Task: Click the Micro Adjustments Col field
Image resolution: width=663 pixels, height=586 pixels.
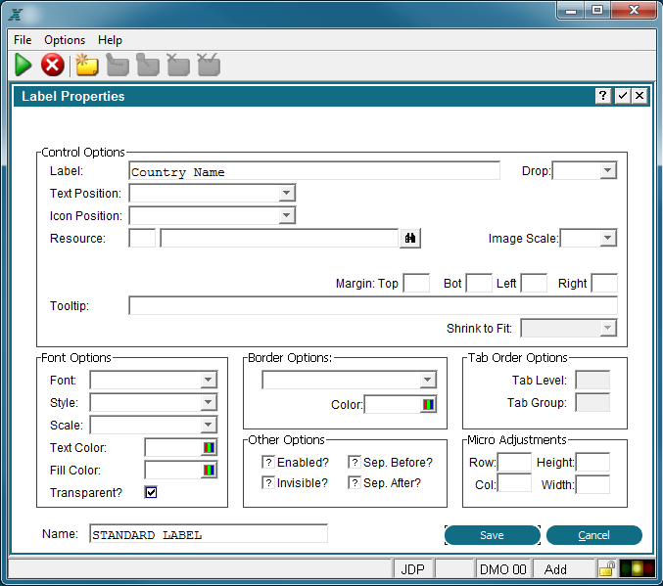Action: coord(514,483)
